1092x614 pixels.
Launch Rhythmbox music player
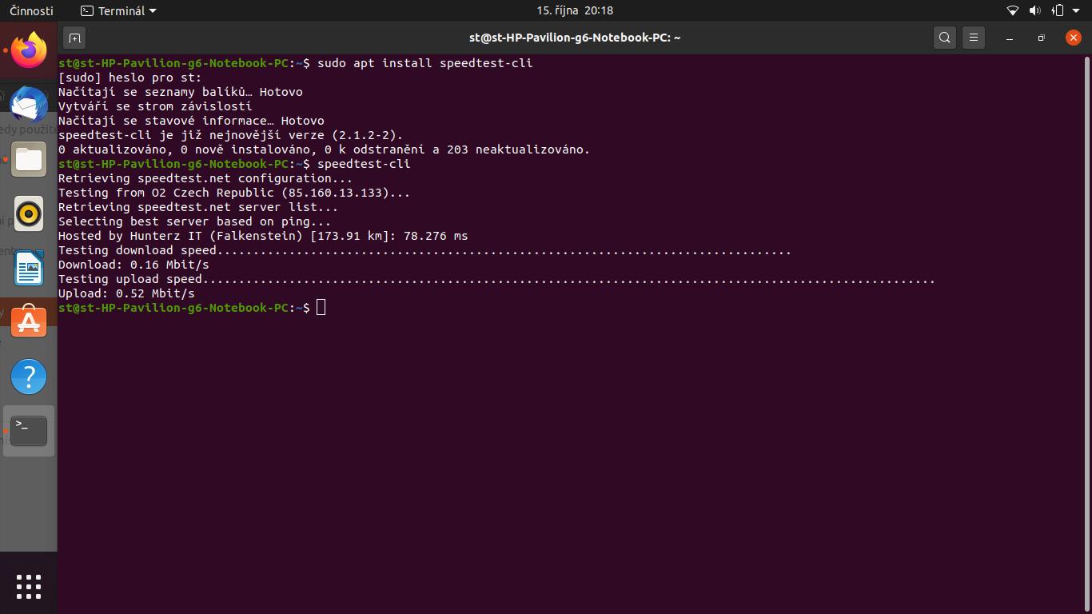29,213
